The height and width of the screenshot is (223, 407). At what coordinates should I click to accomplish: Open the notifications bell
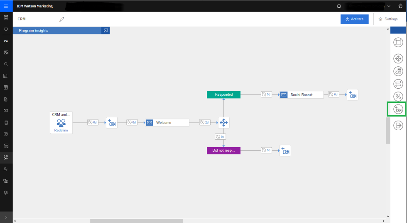click(x=339, y=6)
